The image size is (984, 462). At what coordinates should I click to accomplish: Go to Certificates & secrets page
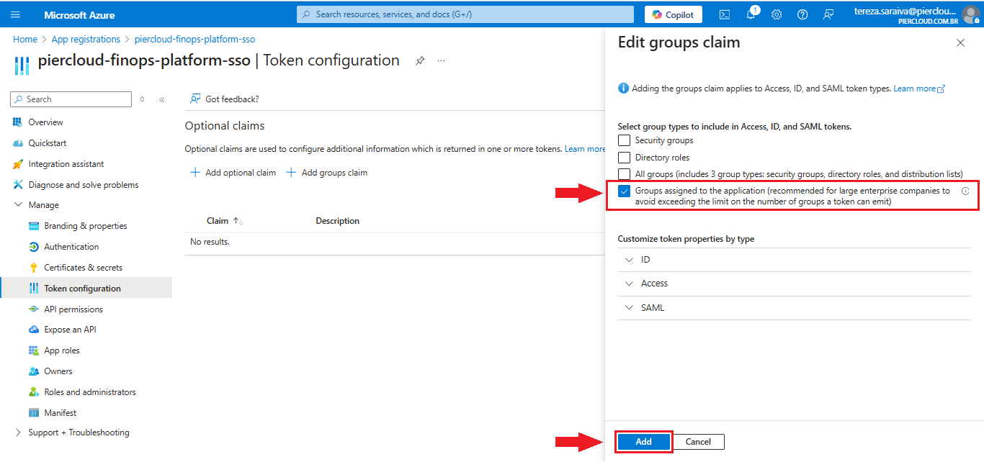click(x=83, y=268)
